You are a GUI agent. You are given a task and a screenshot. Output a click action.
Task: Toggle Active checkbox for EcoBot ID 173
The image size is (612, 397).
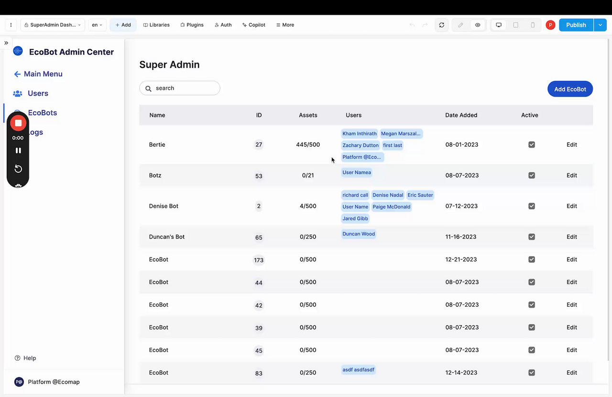pos(532,259)
